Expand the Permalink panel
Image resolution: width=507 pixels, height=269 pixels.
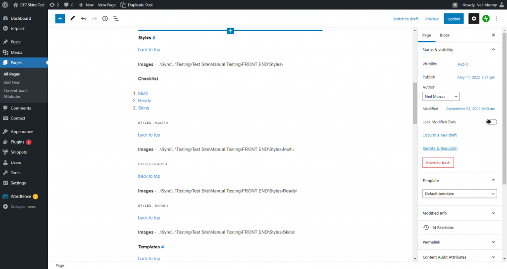pos(459,242)
